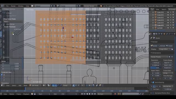Open mesh Data properties tab icon
176x99 pixels.
pos(172,34)
